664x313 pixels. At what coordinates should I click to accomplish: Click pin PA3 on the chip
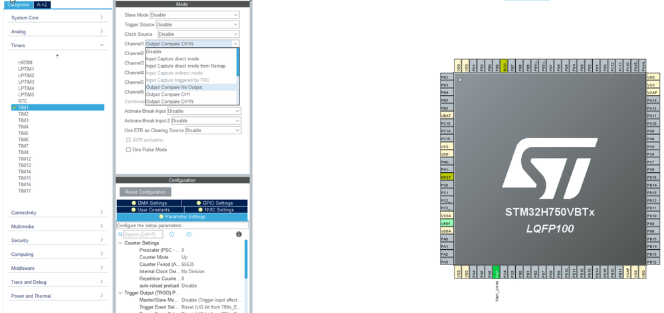pos(447,262)
